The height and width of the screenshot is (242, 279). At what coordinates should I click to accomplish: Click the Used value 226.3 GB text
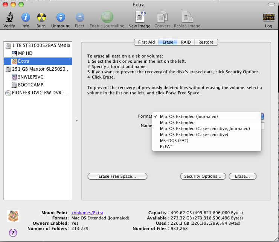coord(205,223)
